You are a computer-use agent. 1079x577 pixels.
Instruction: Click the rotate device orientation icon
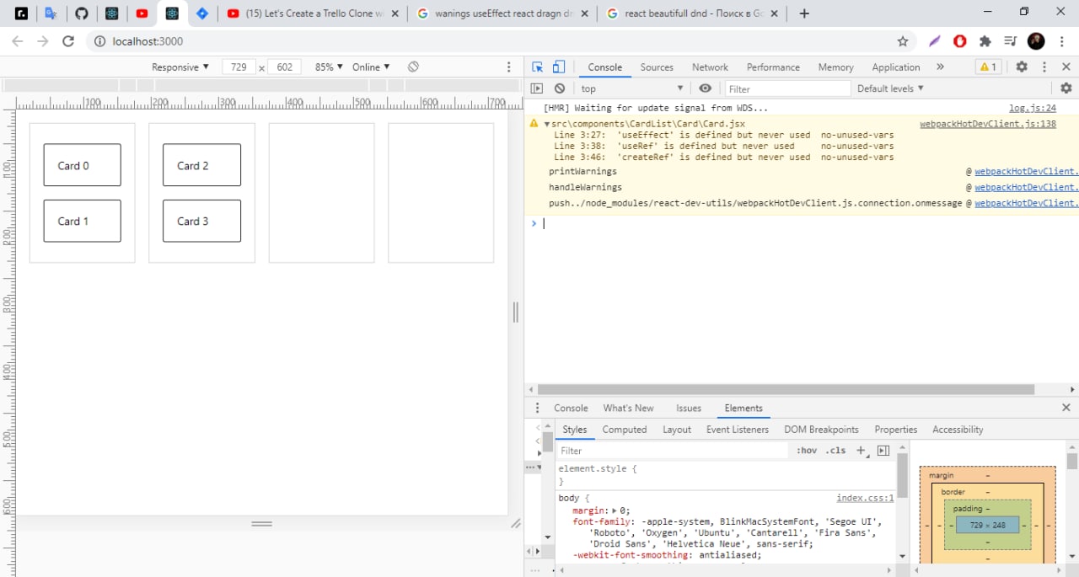413,67
